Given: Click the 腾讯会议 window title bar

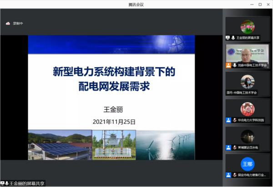Looking at the screenshot, I should 136,4.
